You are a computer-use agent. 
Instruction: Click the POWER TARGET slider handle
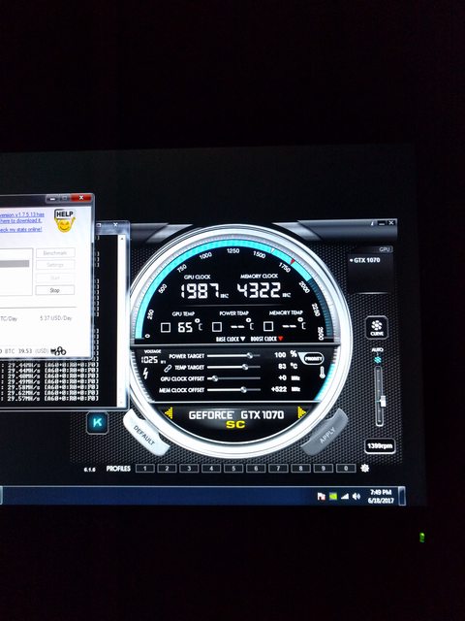point(250,356)
